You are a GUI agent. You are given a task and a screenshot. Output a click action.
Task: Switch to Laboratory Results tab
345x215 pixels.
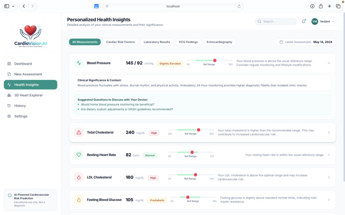coord(157,42)
